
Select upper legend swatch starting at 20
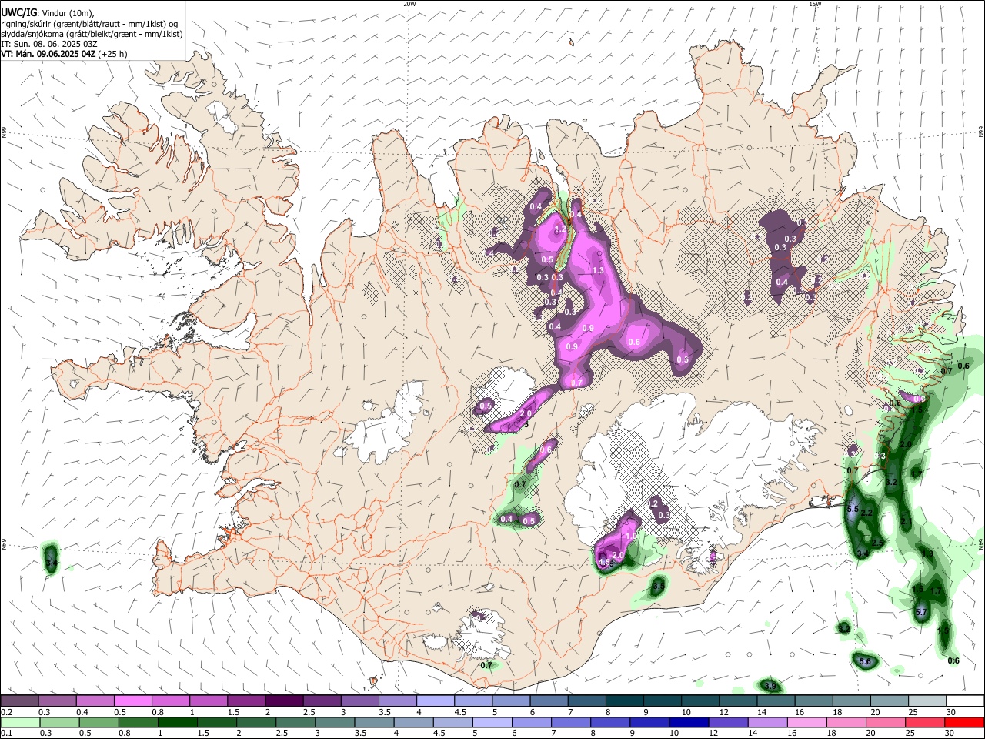[x=889, y=701]
